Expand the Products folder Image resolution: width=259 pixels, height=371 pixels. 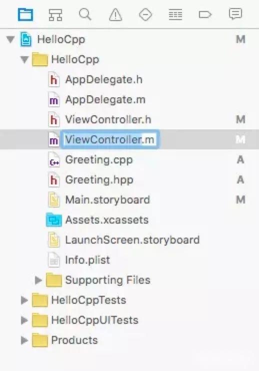[24, 340]
